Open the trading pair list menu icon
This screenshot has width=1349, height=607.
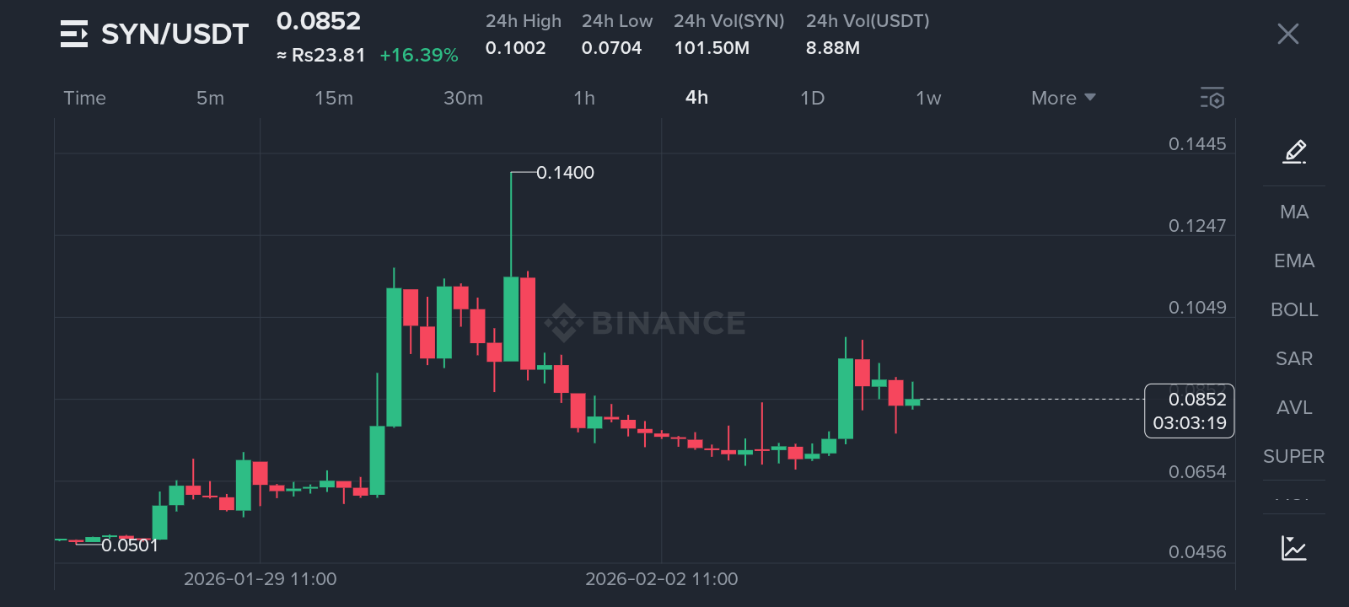click(x=74, y=34)
